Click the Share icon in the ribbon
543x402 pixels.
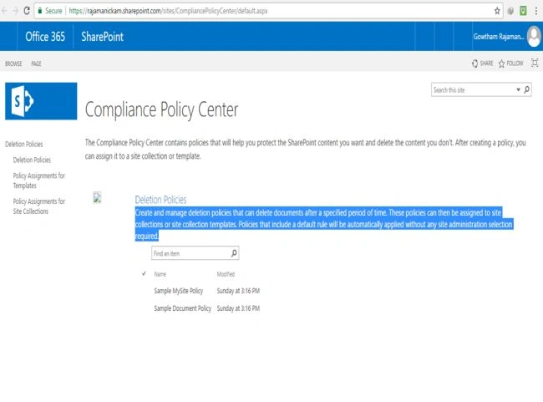click(x=474, y=64)
